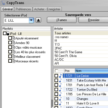Click music note icon for Changes
This screenshot has height=108, width=108.
coord(60,99)
